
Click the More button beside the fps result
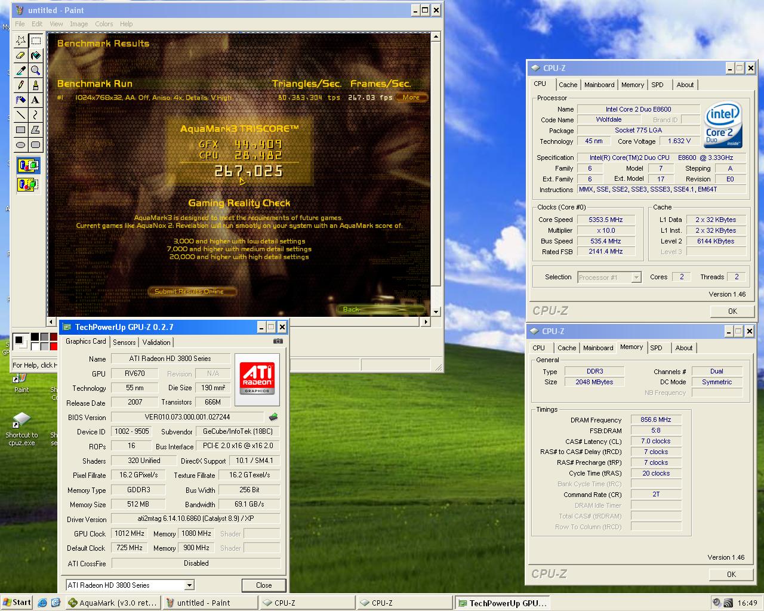point(411,97)
